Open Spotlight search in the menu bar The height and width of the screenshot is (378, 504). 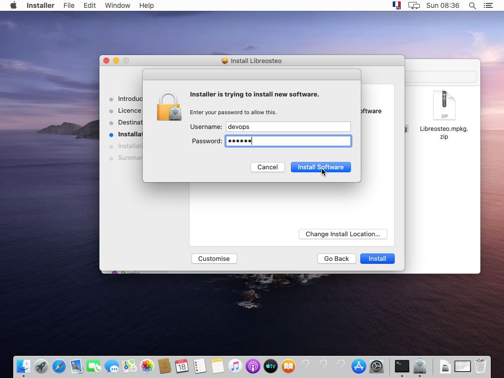pyautogui.click(x=472, y=5)
